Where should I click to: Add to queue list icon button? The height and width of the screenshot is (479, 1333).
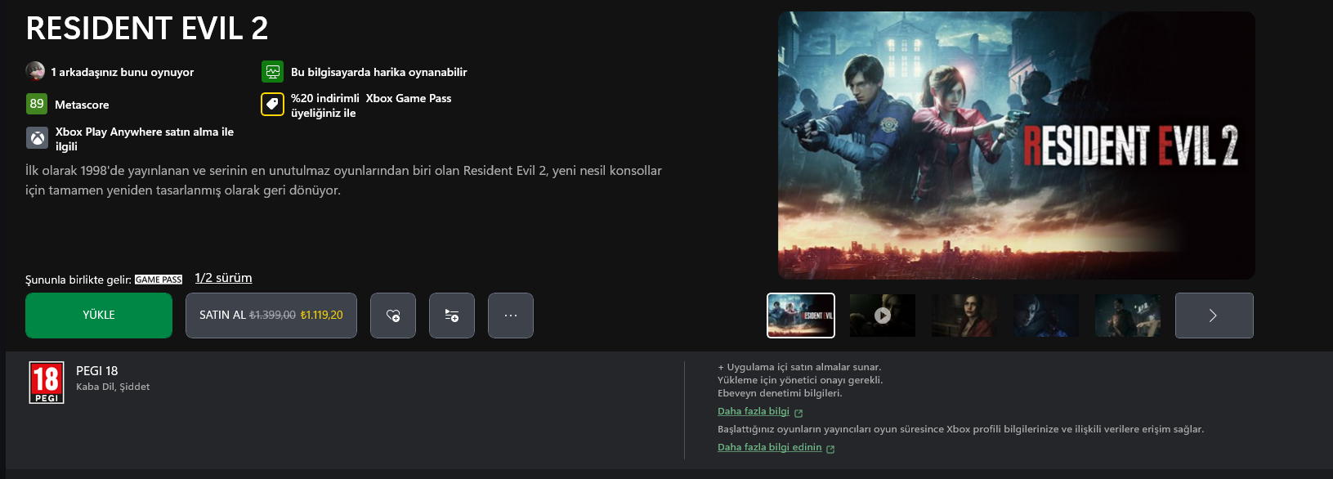[x=452, y=316]
